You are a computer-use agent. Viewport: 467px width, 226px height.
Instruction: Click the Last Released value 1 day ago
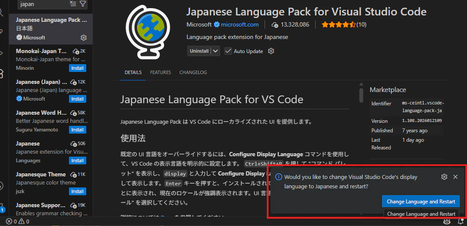[x=413, y=140]
